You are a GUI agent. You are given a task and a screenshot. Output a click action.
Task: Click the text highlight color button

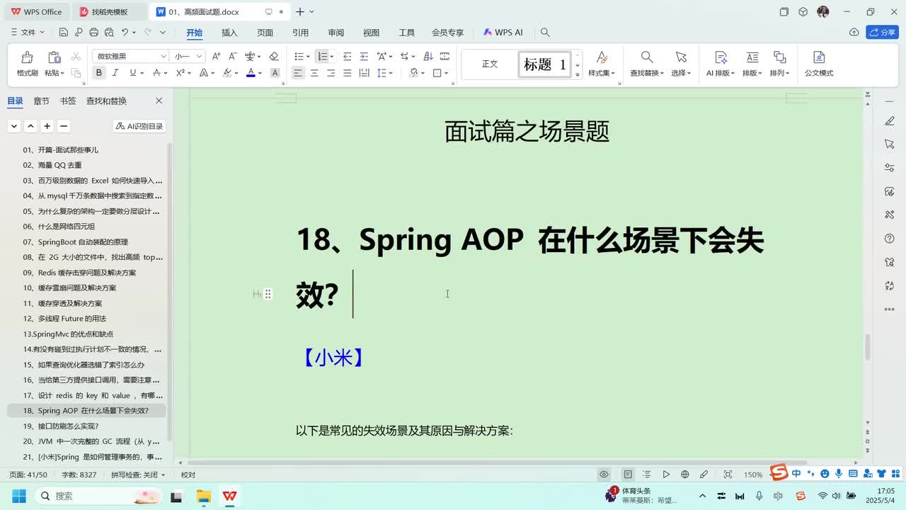pos(227,73)
